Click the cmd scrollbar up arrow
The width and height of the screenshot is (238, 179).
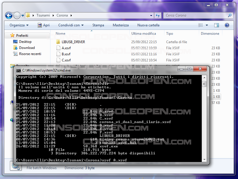point(204,78)
